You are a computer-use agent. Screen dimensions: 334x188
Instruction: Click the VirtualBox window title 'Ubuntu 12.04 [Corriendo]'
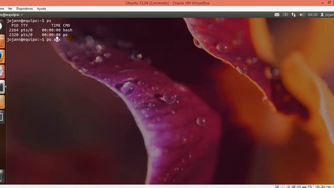click(147, 3)
